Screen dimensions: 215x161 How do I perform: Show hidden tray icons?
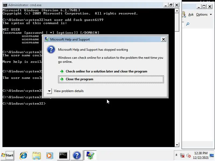pos(176,155)
